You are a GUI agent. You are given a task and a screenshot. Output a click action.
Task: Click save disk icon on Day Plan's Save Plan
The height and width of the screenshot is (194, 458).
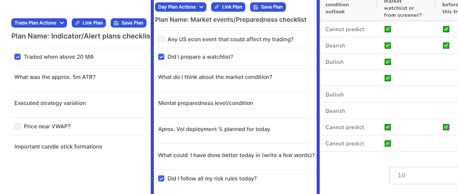pyautogui.click(x=256, y=7)
